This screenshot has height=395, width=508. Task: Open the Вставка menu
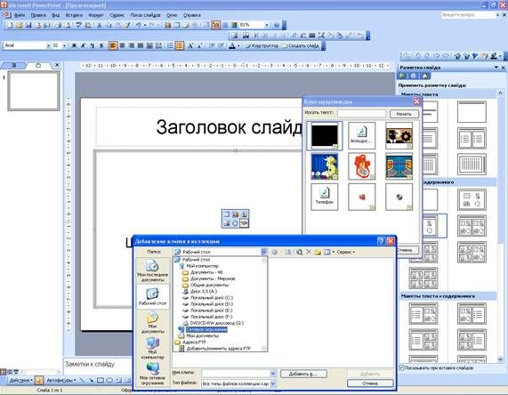(x=74, y=15)
